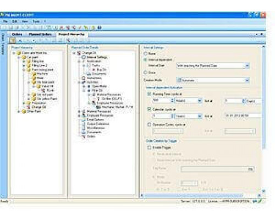The height and width of the screenshot is (220, 275).
Task: Check the Enable Trigger checkbox
Action: (149, 147)
